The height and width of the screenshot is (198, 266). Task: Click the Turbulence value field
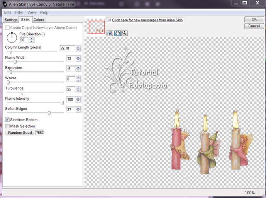(x=71, y=89)
